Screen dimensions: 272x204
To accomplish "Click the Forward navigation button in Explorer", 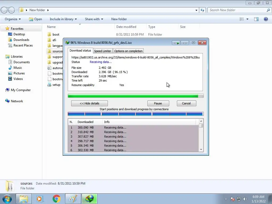I will (x=11, y=10).
